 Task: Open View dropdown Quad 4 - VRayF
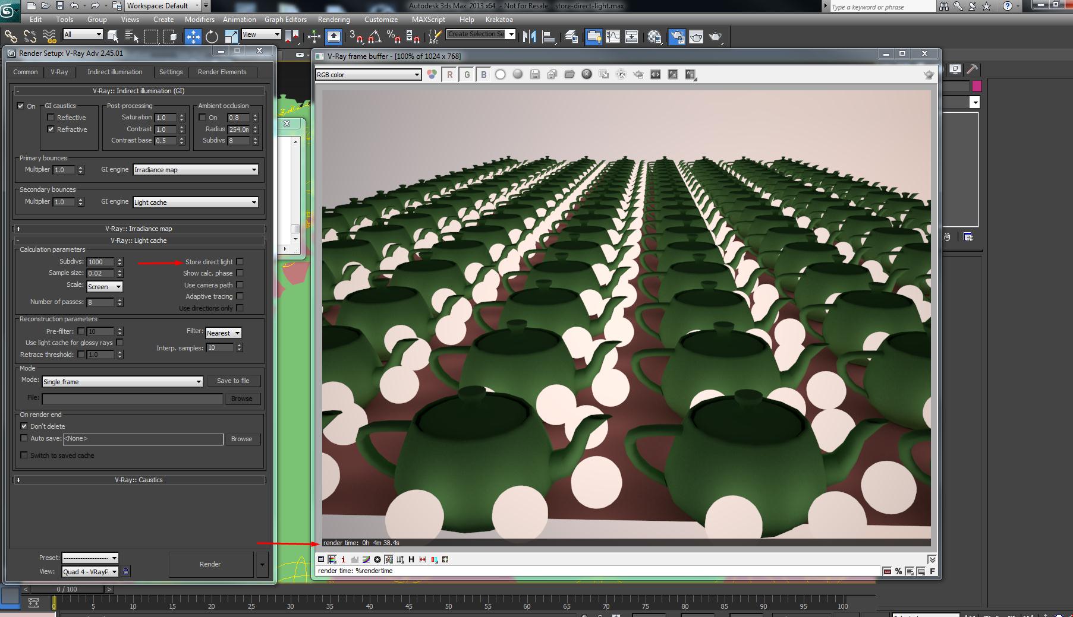tap(90, 571)
